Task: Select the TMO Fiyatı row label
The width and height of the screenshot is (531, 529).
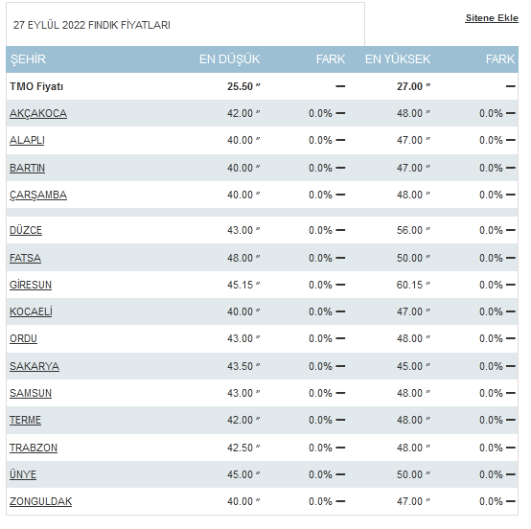Action: (36, 86)
